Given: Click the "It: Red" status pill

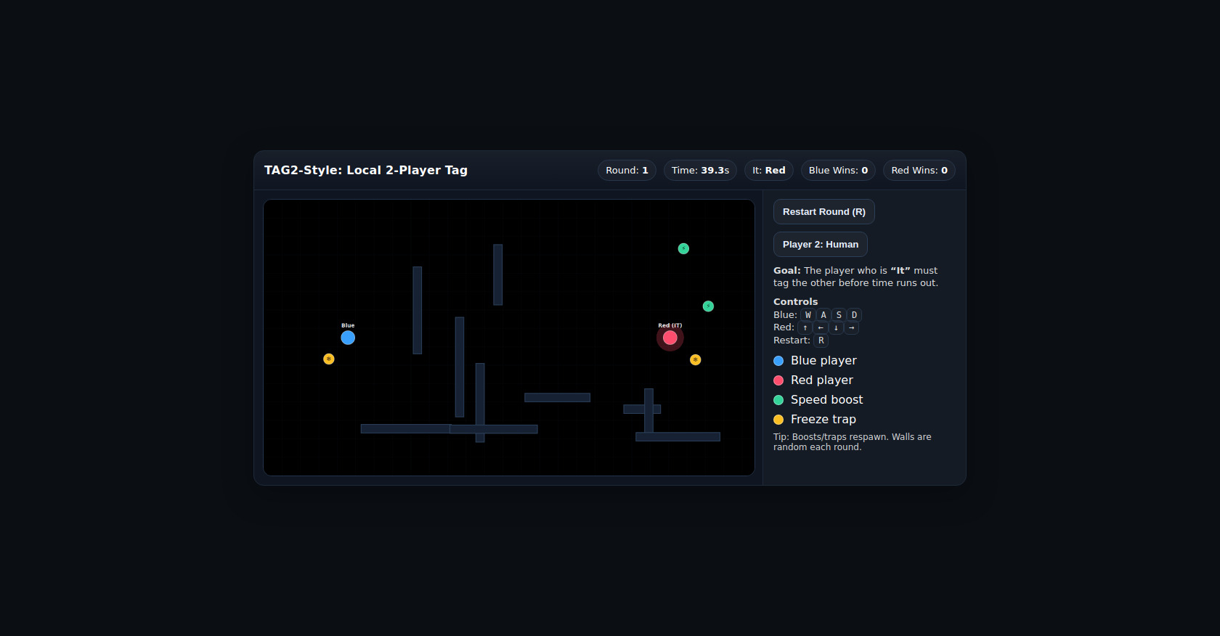Looking at the screenshot, I should (x=768, y=171).
